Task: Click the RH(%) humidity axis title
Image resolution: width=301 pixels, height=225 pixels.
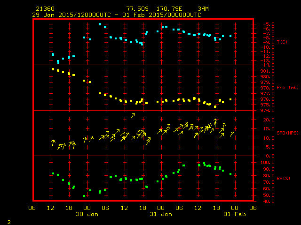Action: 283,178
